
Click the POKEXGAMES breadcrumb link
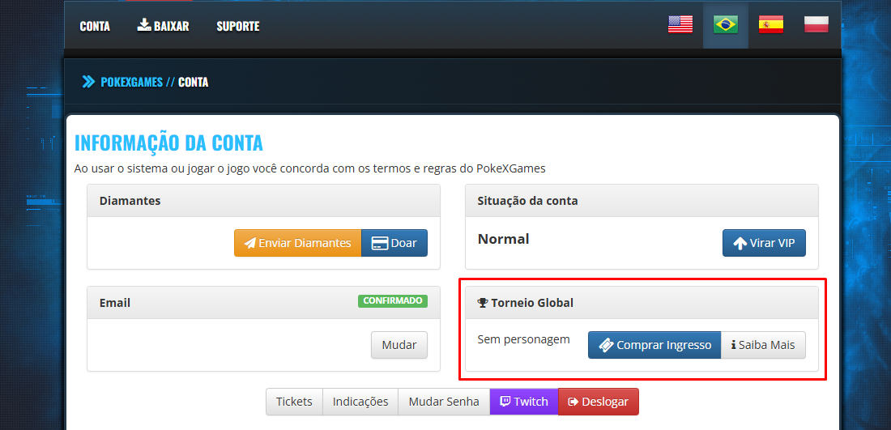[131, 82]
